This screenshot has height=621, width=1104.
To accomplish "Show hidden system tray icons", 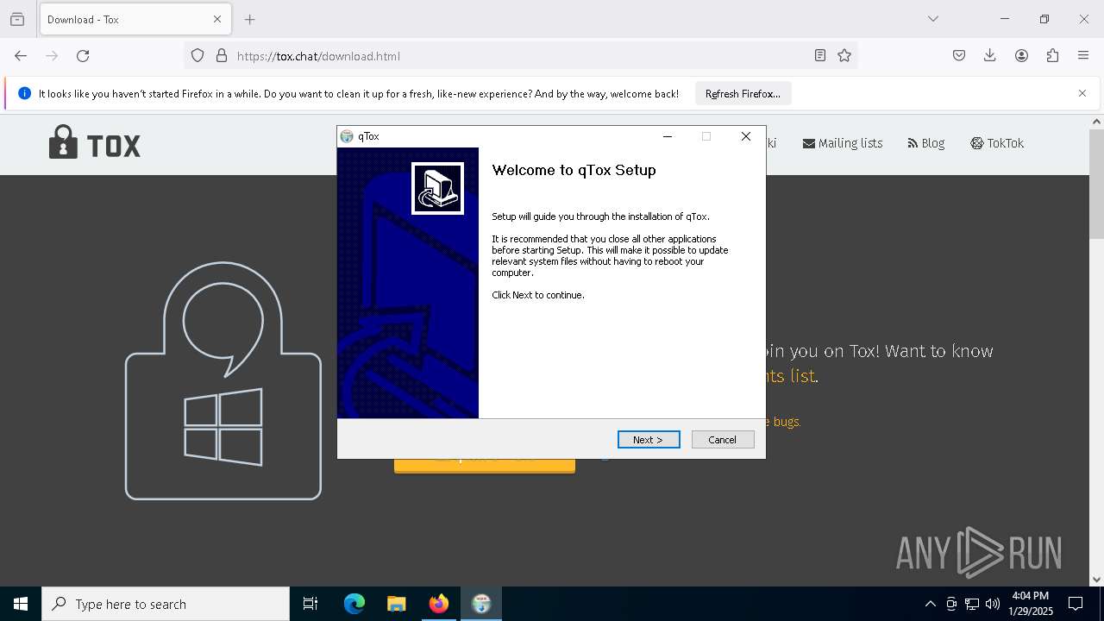I will [x=930, y=604].
